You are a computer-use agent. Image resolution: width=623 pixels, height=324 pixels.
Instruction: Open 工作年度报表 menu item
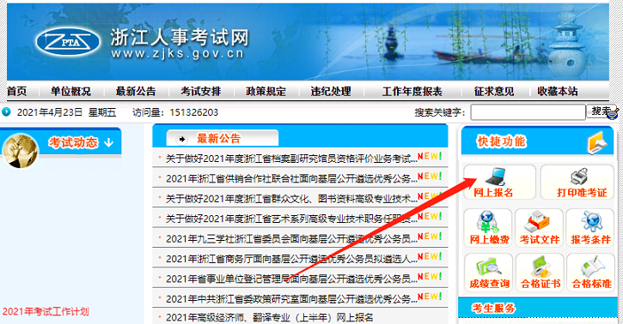point(412,92)
